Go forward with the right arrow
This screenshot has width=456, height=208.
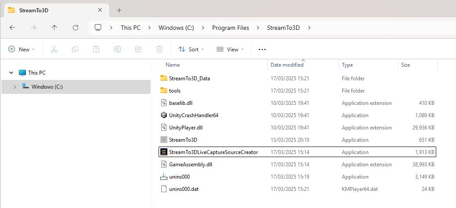pyautogui.click(x=33, y=28)
